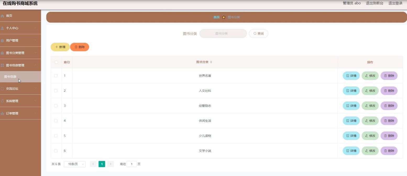View details of 少儿读物
This screenshot has height=176, width=407.
click(x=351, y=136)
